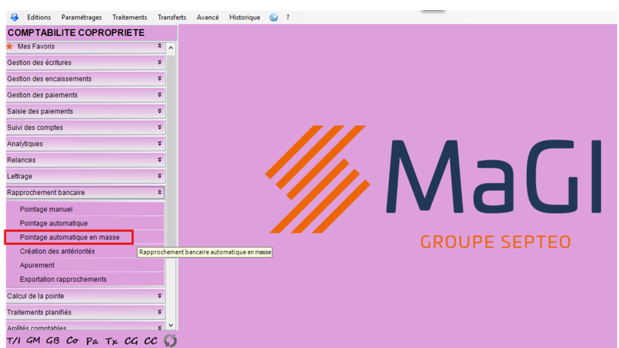Expand the Gestion des écritures section

tap(160, 63)
